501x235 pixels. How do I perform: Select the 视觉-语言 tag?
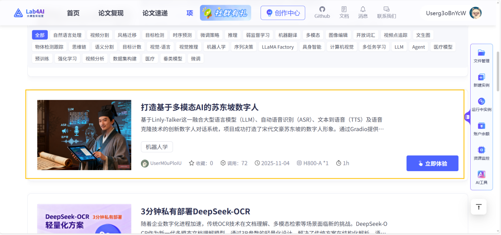160,47
